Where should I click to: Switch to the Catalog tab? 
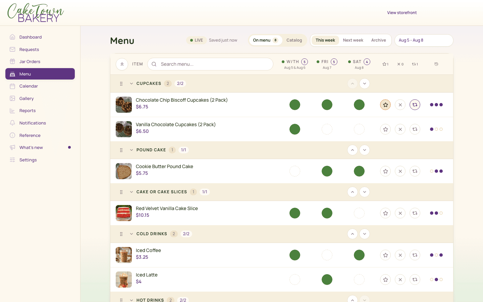click(294, 40)
